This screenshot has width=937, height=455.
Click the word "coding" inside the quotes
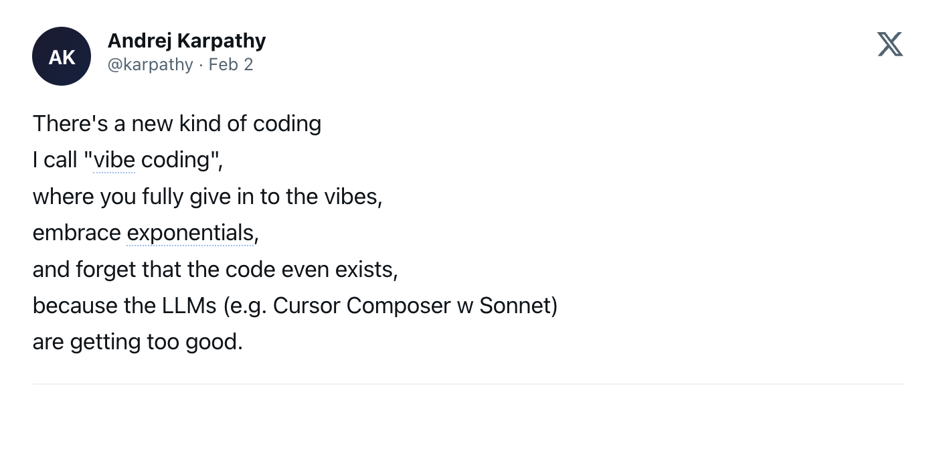click(x=176, y=160)
